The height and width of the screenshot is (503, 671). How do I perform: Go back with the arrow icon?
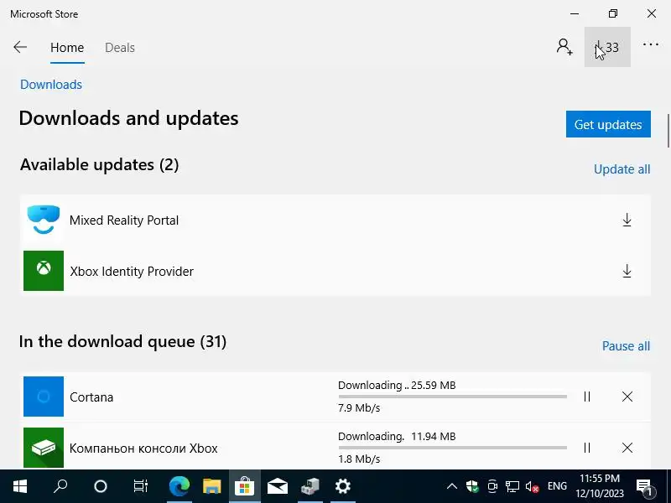[x=20, y=47]
